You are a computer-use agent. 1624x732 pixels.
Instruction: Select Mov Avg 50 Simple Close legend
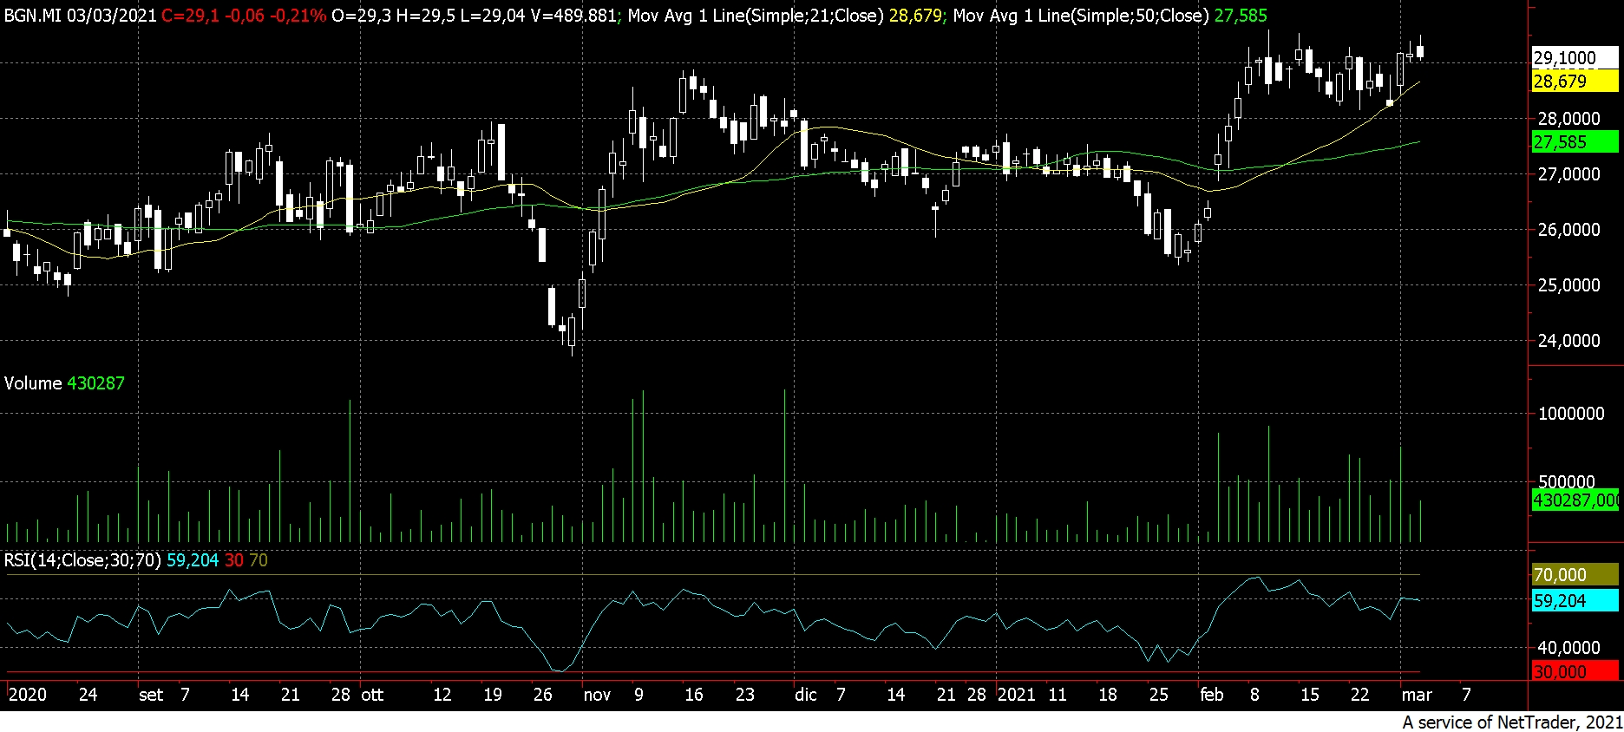click(x=1081, y=16)
